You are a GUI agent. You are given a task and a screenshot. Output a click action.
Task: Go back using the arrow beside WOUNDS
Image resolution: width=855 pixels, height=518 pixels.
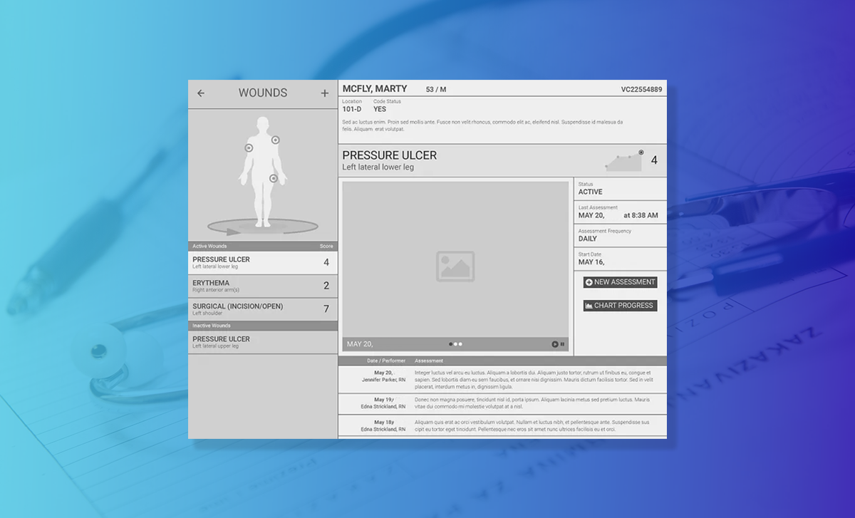tap(201, 93)
